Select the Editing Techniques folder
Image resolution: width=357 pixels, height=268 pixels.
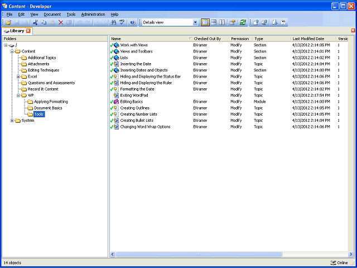coord(44,70)
